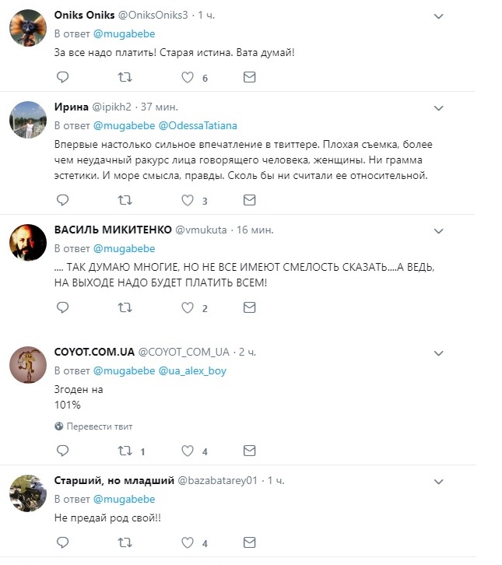502x565 pixels.
Task: Reply to Старший, но младший tweet
Action: tap(63, 542)
